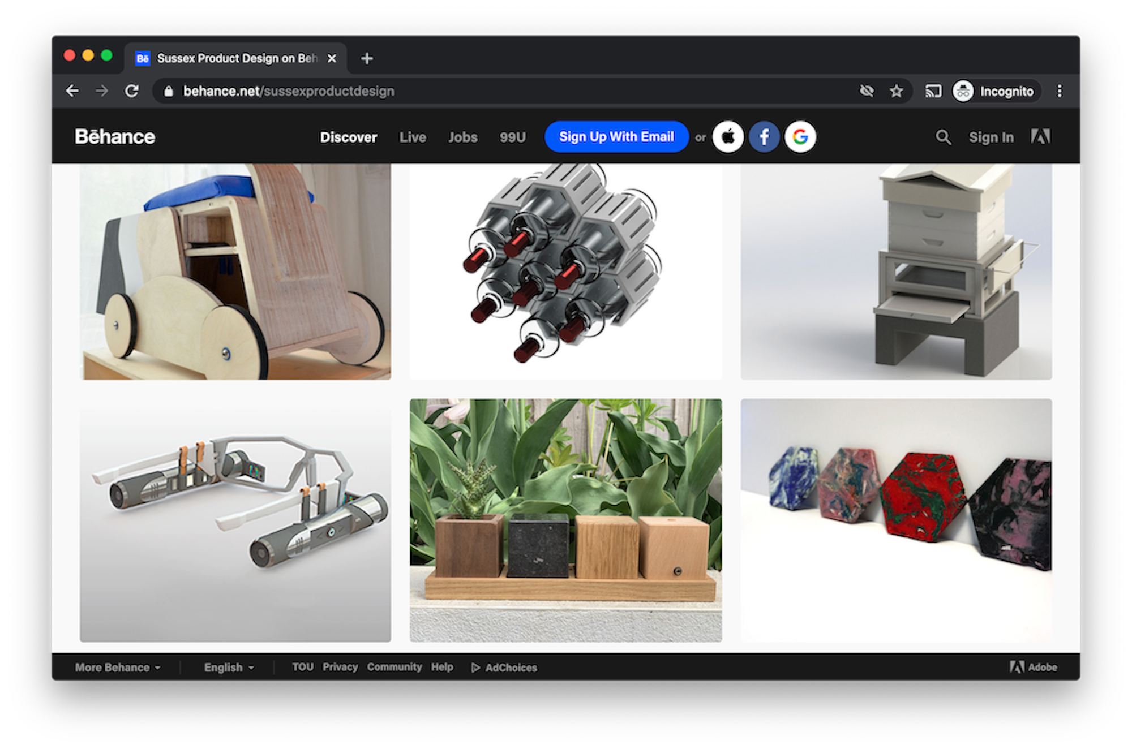Open the wooden toy car project
This screenshot has height=749, width=1132.
coord(235,272)
